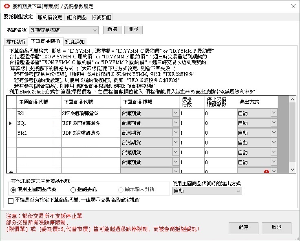Open 下單商品種類 dropdown for YM1 row
The height and width of the screenshot is (242, 300).
150,133
